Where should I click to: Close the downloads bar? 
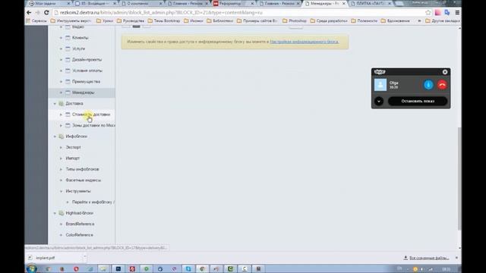point(456,258)
